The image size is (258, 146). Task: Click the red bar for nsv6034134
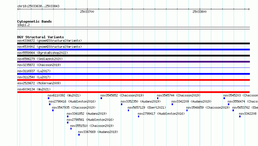point(133,92)
